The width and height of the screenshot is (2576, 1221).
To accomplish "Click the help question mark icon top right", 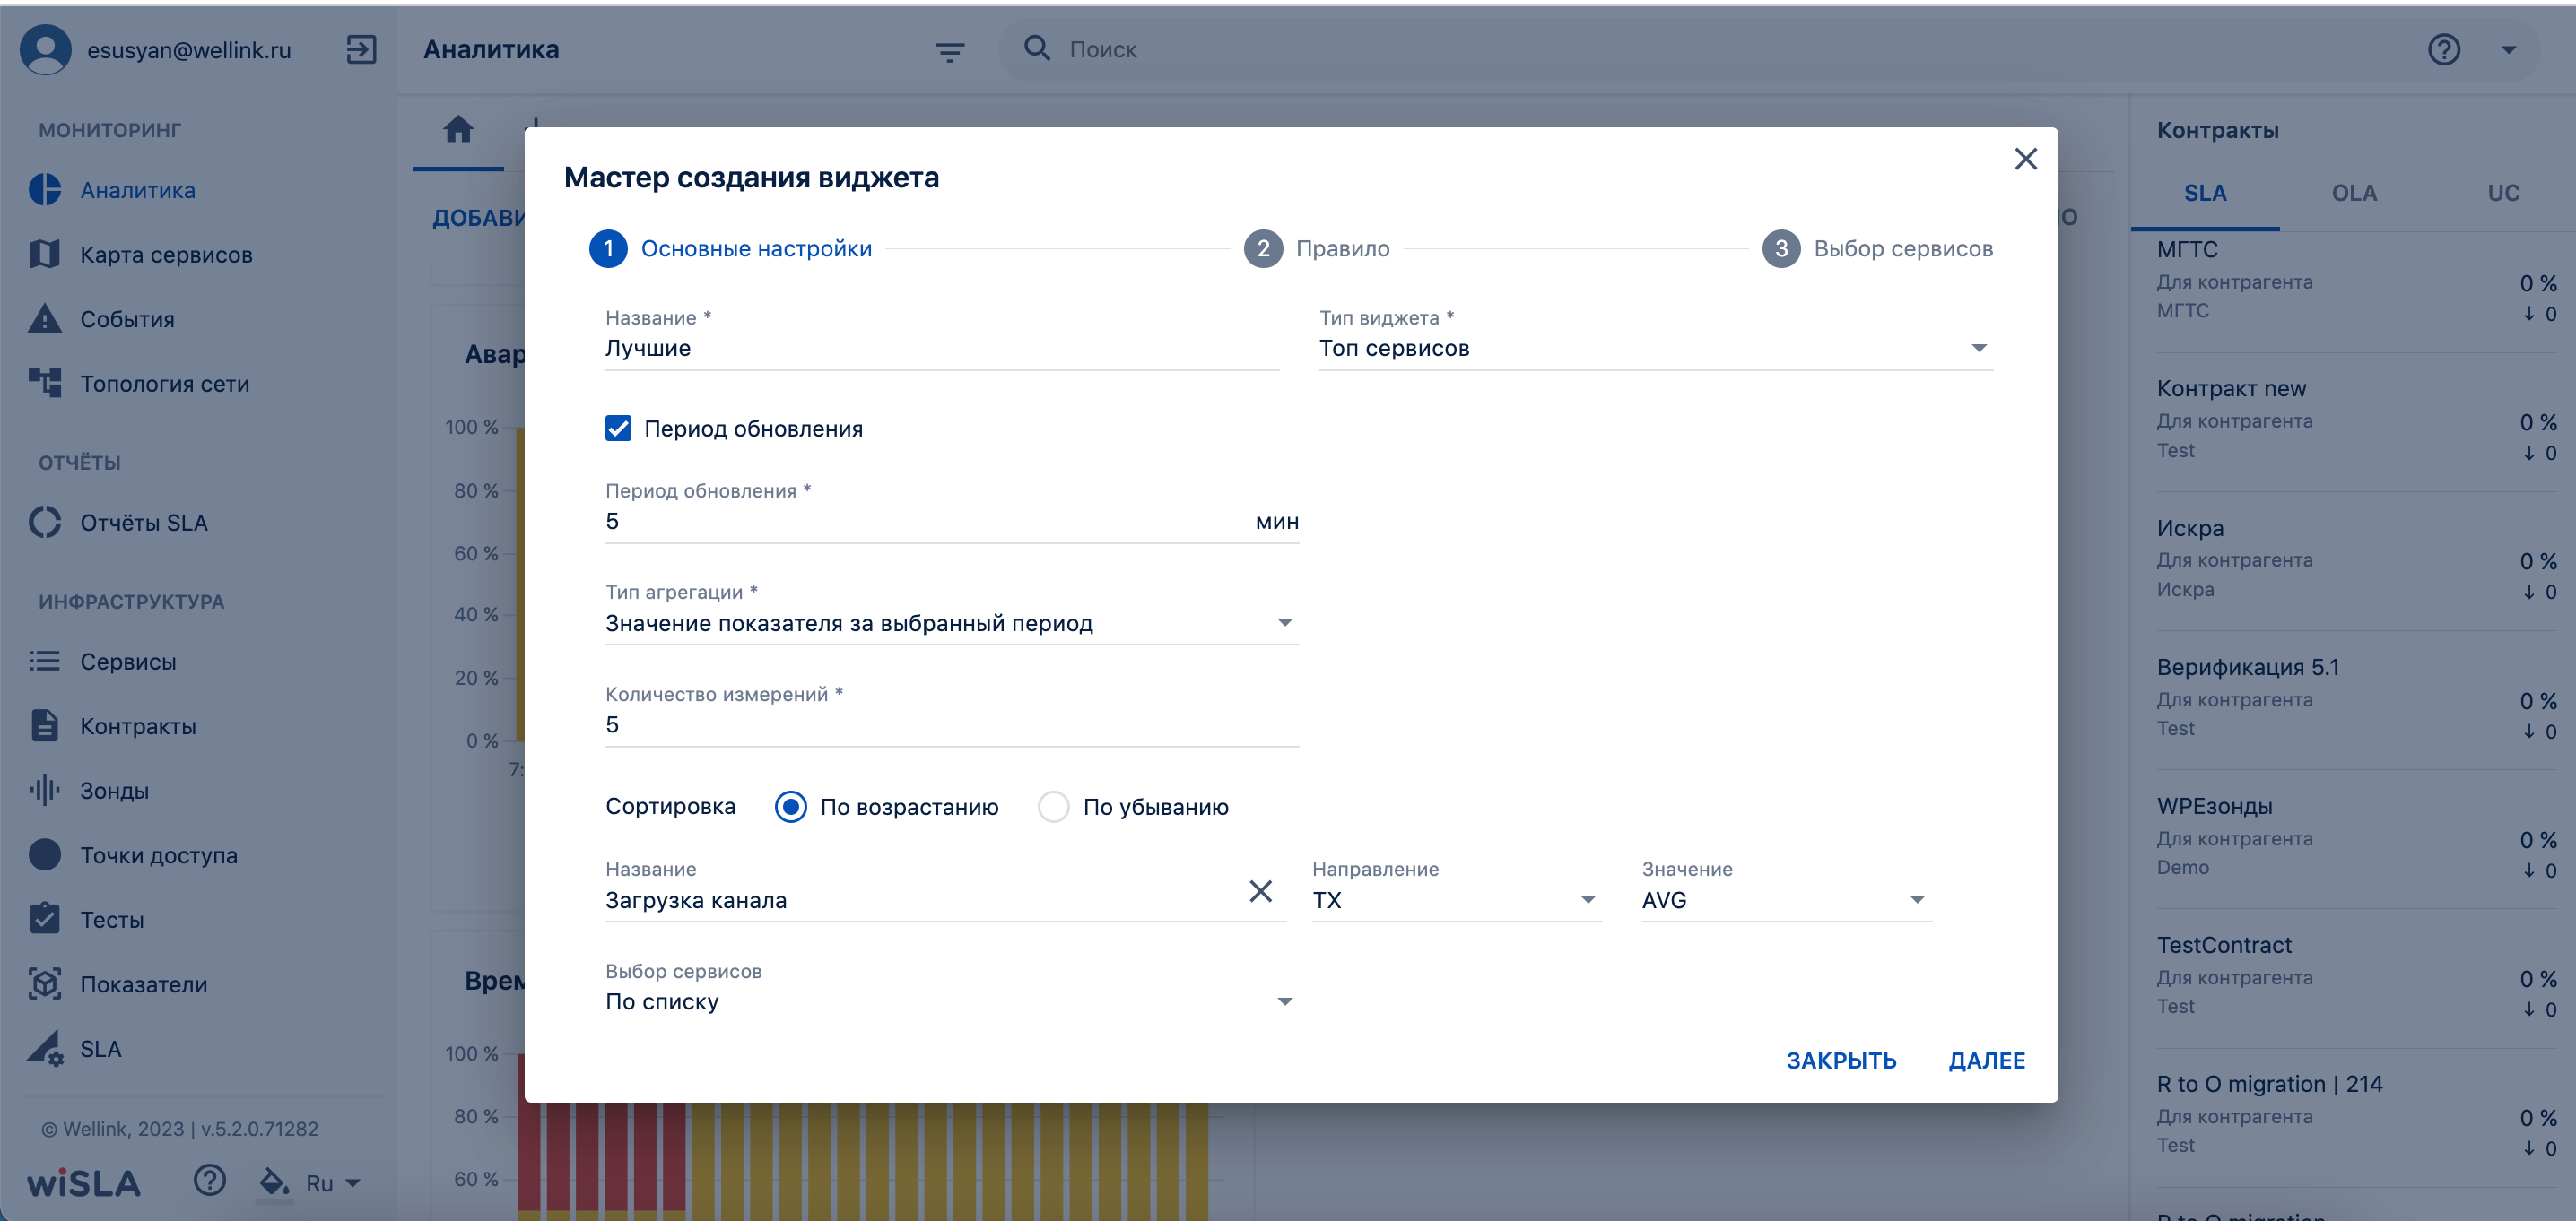I will [2443, 49].
